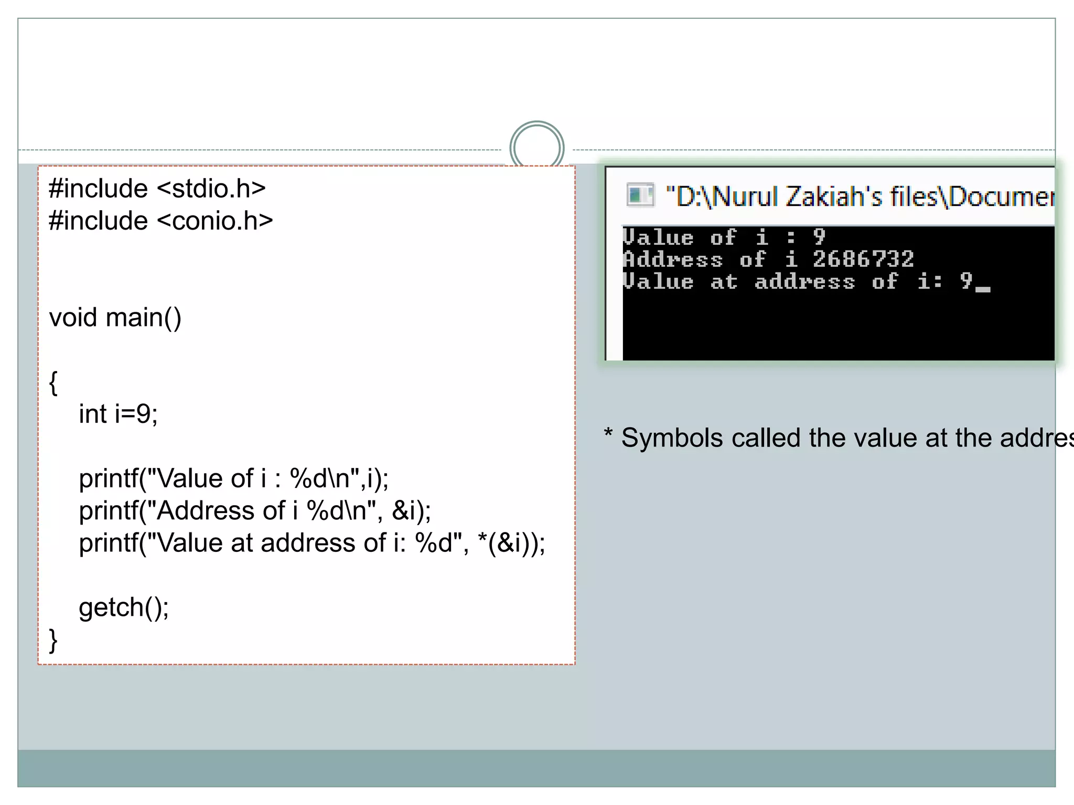The height and width of the screenshot is (805, 1074).
Task: Click the empty slide title area
Action: (536, 73)
